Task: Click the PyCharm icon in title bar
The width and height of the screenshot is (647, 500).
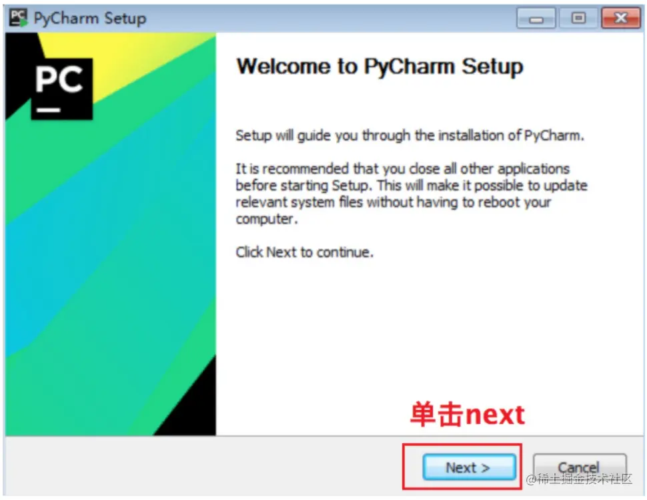Action: coord(19,18)
